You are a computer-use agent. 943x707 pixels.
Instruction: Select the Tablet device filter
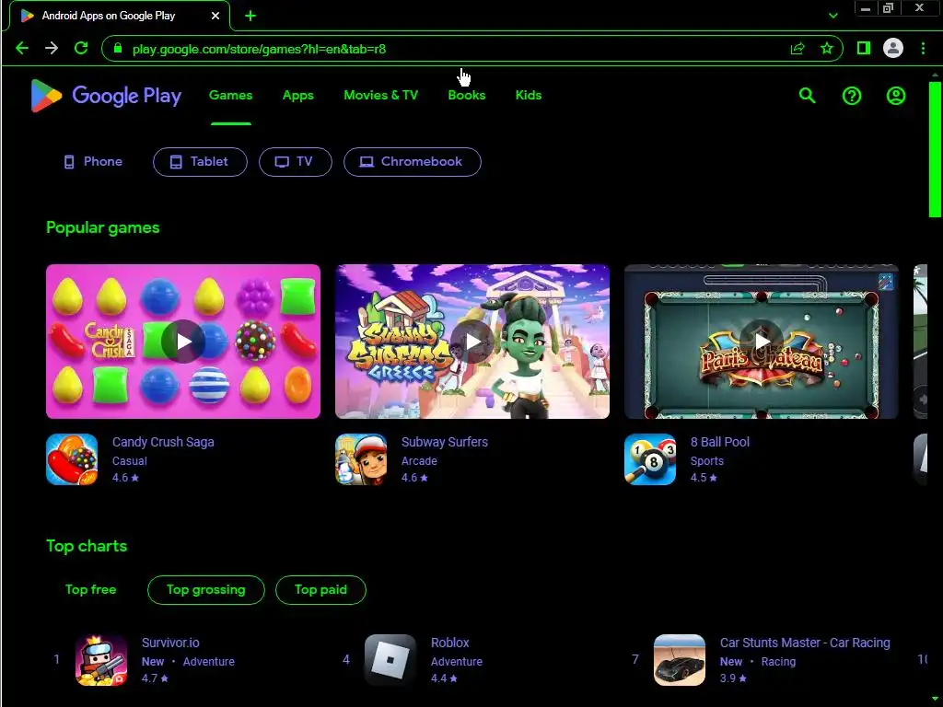tap(200, 162)
